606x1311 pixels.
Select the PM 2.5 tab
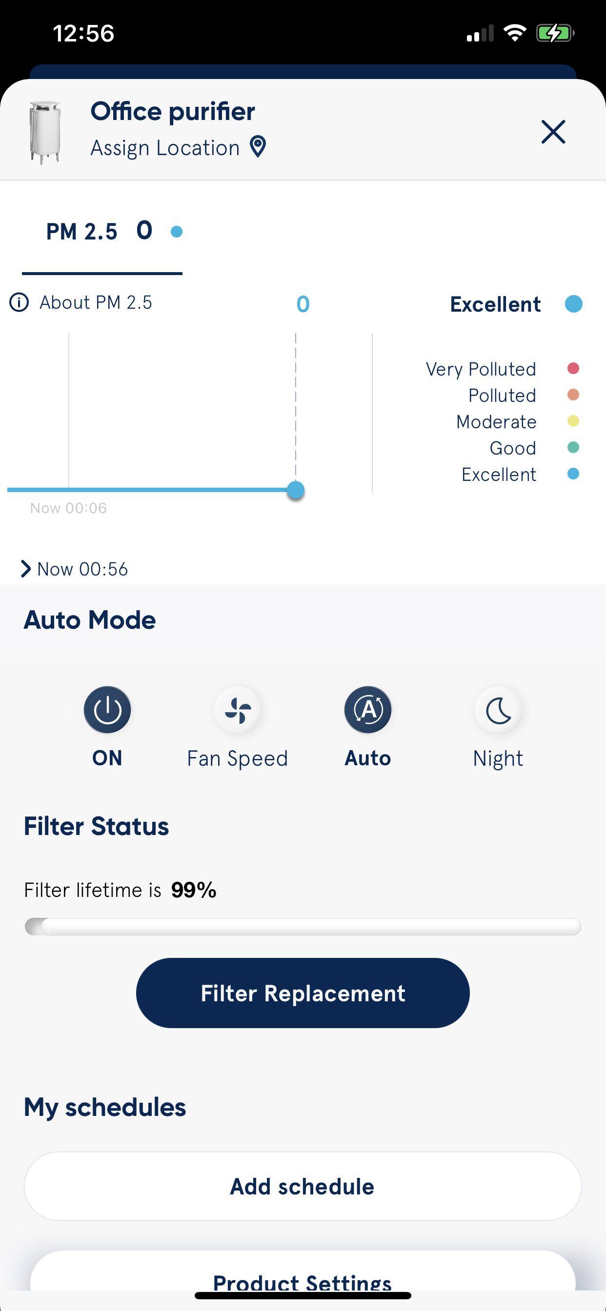point(102,232)
